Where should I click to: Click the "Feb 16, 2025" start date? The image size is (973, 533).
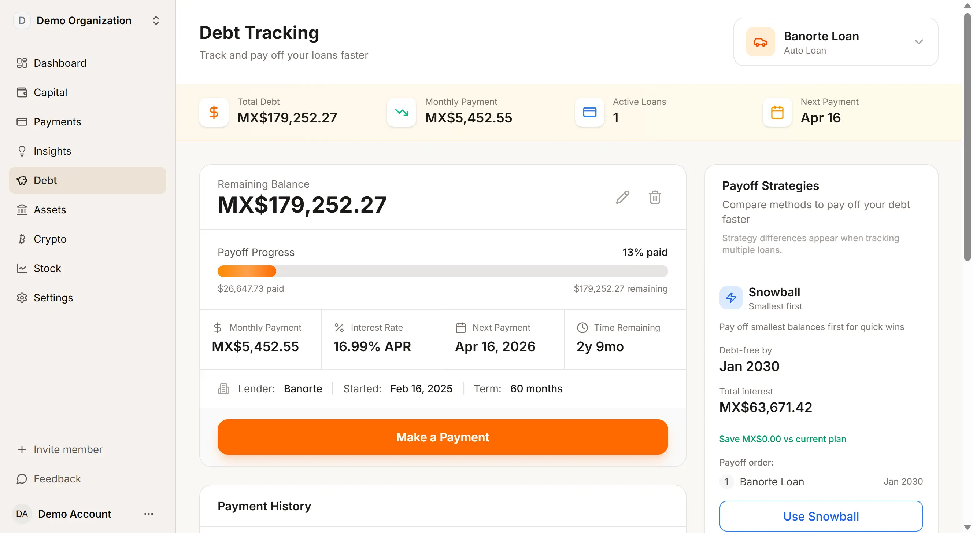point(421,389)
